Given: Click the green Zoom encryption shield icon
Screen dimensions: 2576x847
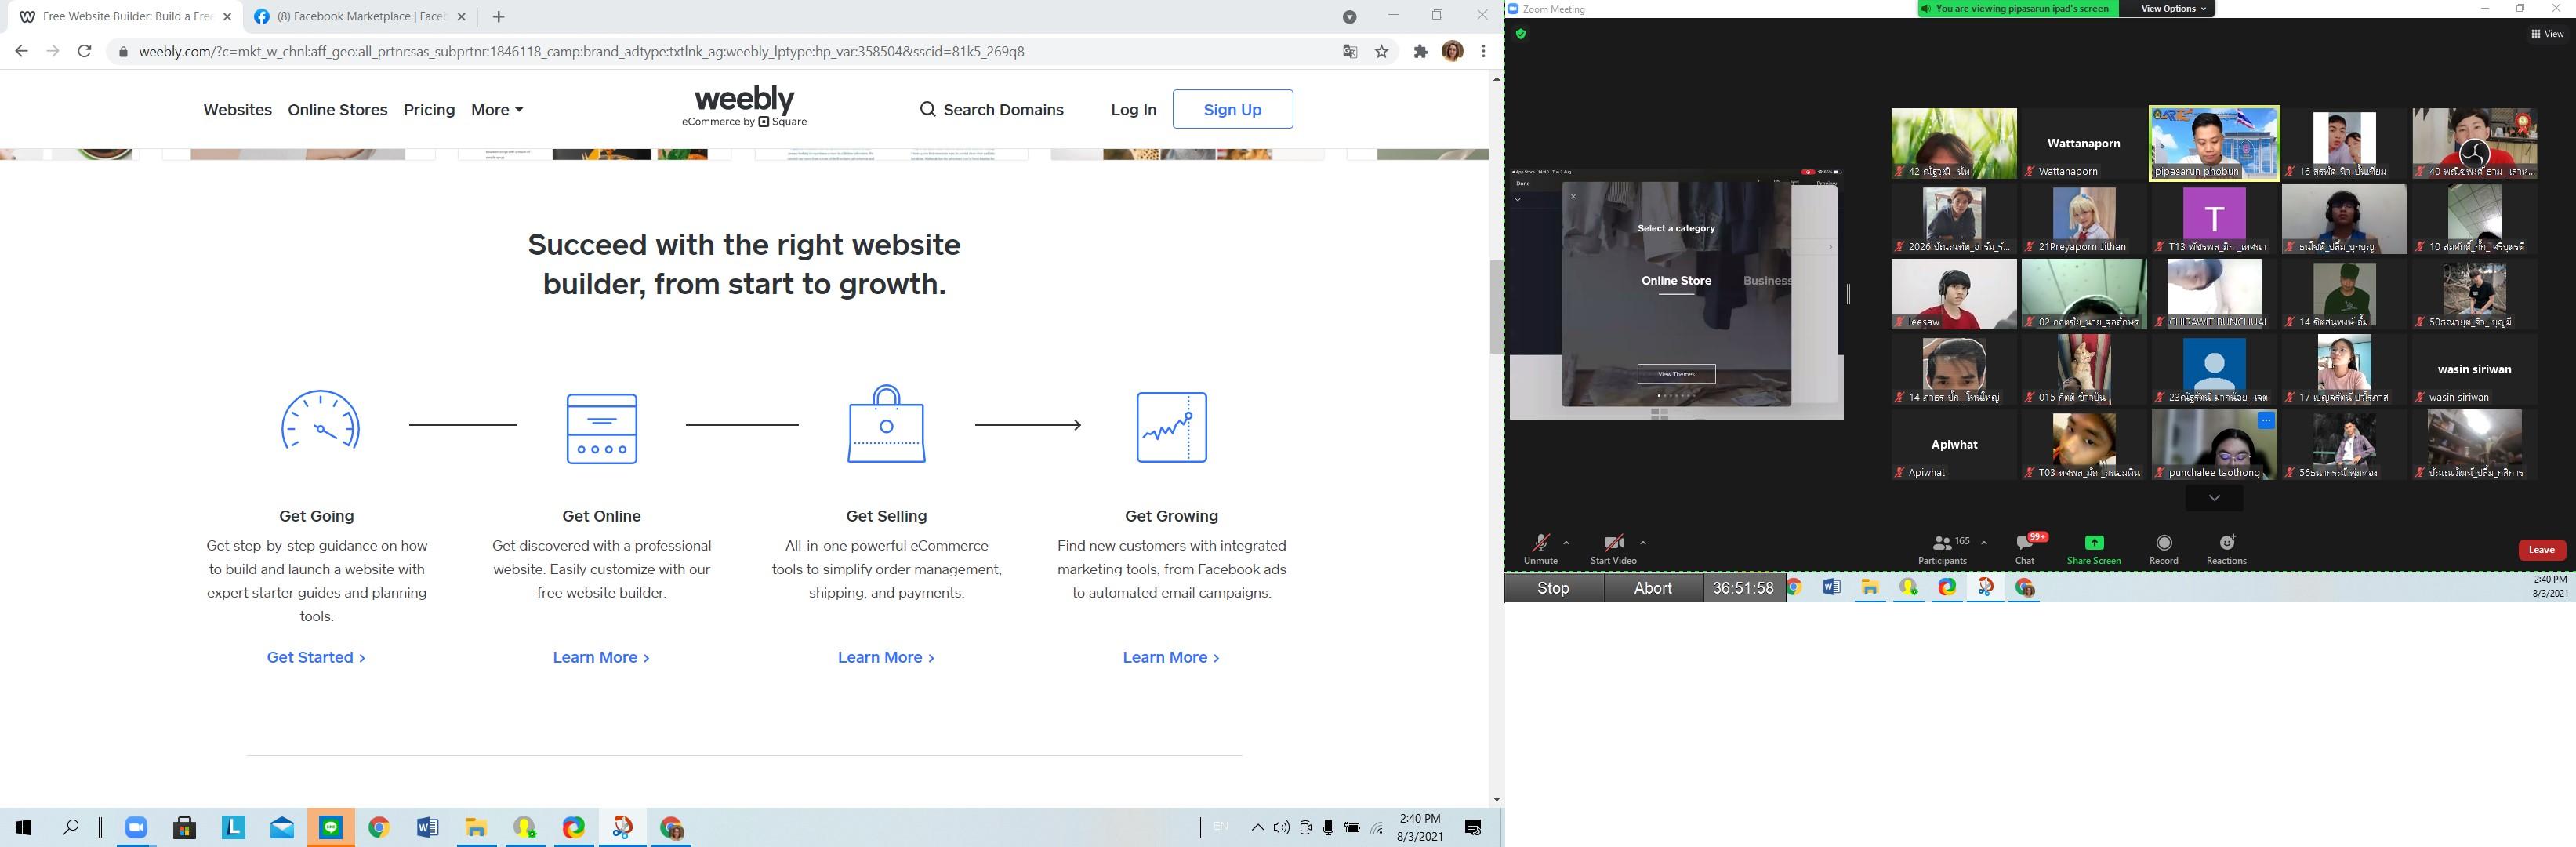Looking at the screenshot, I should coord(1521,34).
